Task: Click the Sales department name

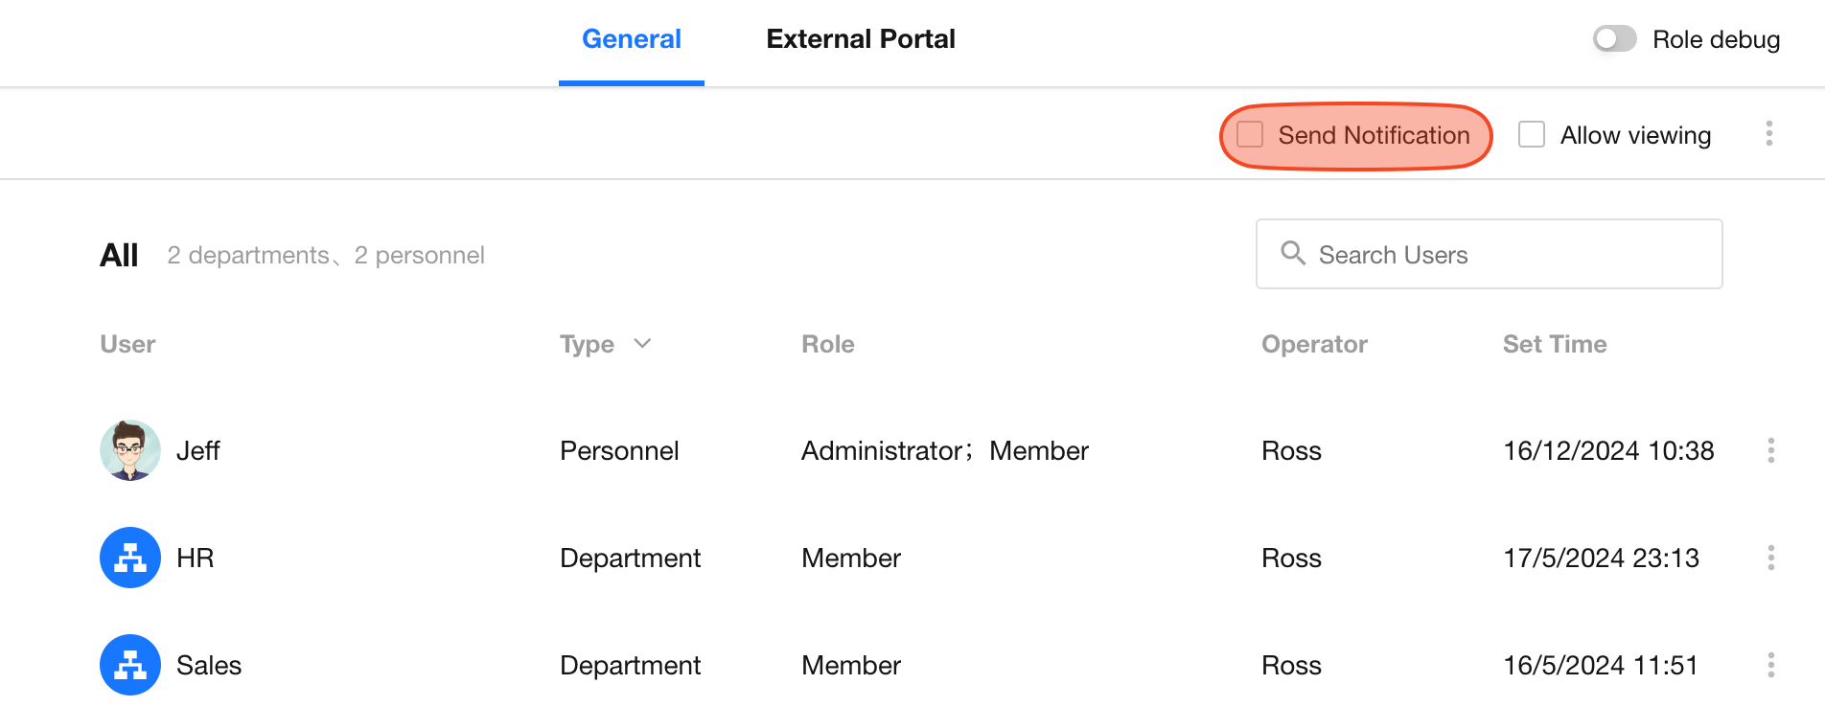Action: tap(209, 665)
